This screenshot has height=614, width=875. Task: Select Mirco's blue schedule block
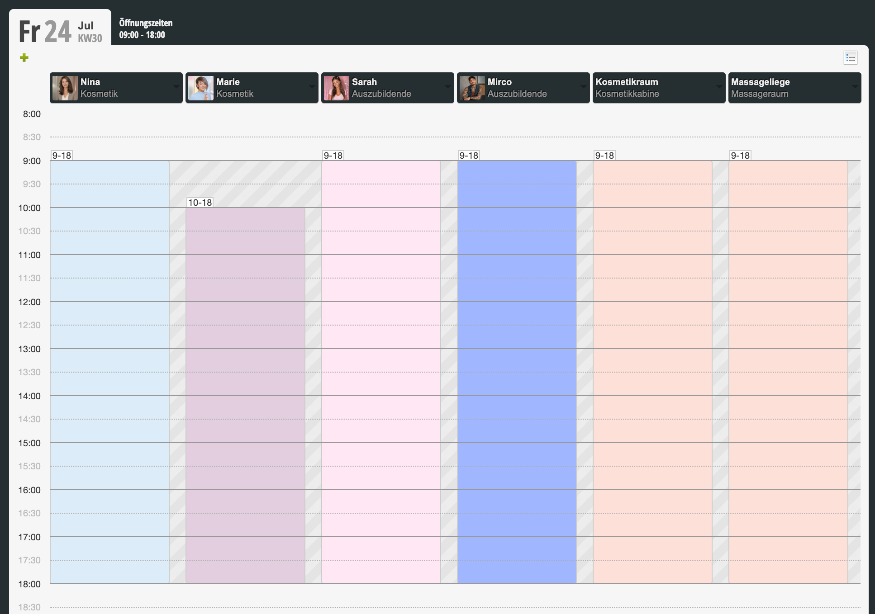click(517, 372)
